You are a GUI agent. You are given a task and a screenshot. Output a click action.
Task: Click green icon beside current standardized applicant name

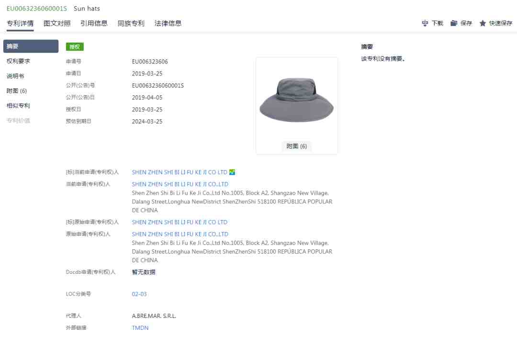coord(232,172)
